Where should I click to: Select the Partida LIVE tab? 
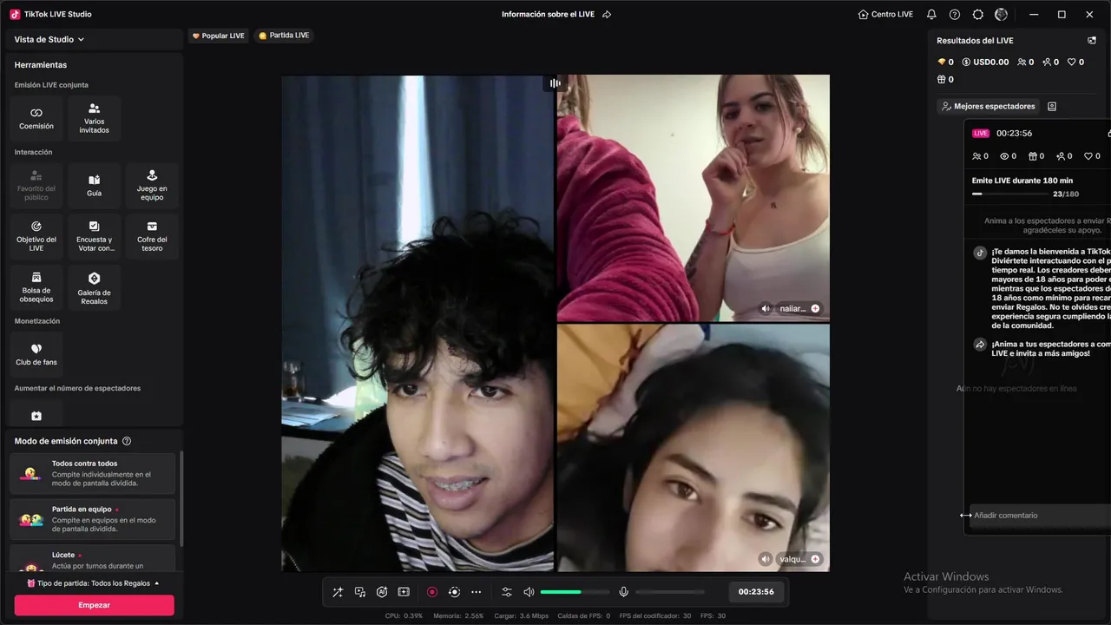pos(284,36)
